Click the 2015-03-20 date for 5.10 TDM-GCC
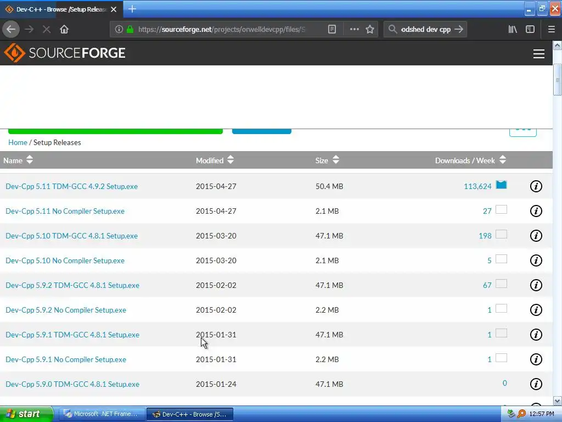This screenshot has width=562, height=422. coord(216,236)
